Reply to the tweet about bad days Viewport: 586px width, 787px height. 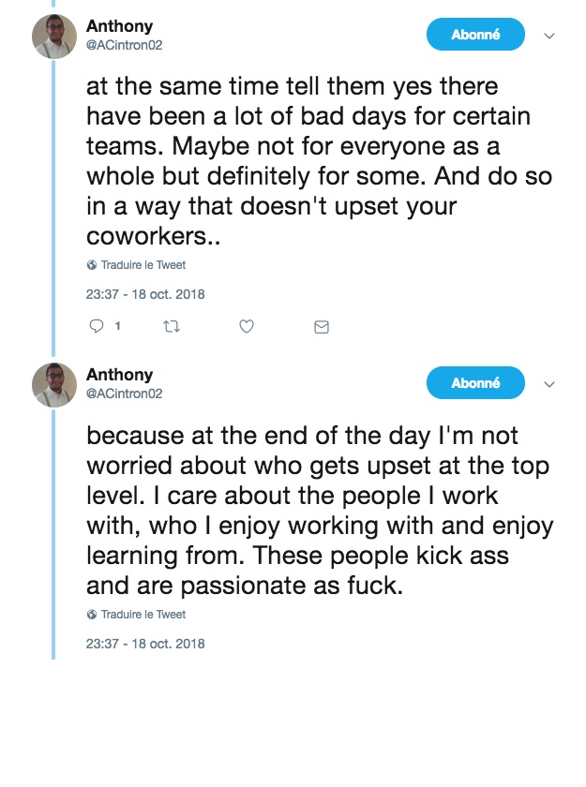(96, 326)
